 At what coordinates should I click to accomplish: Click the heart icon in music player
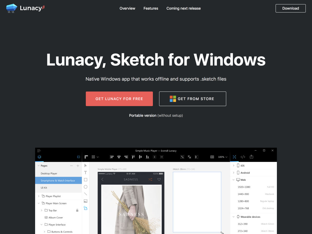pyautogui.click(x=159, y=179)
